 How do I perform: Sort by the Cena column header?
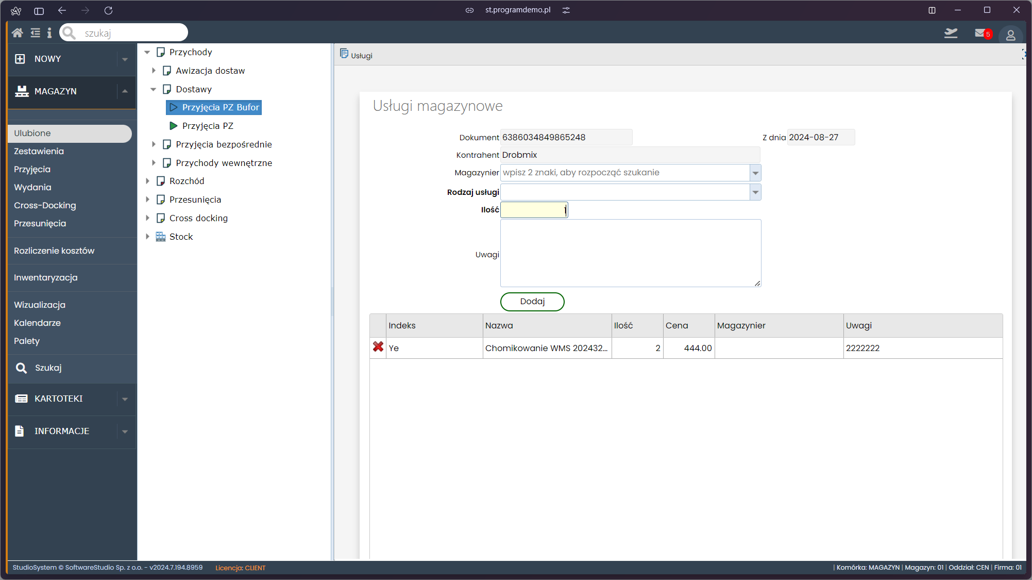pyautogui.click(x=689, y=325)
